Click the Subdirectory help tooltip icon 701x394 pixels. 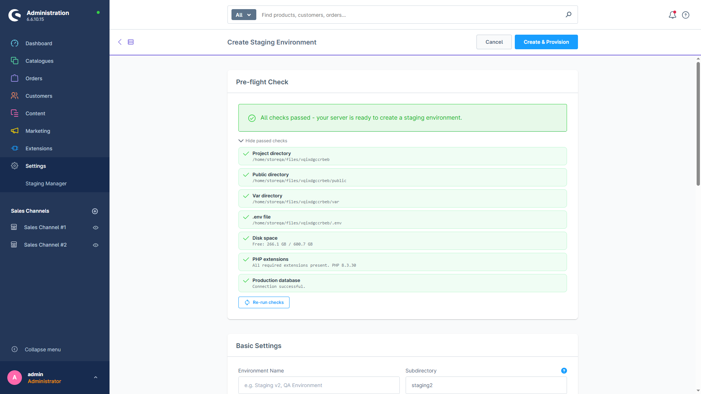point(564,371)
